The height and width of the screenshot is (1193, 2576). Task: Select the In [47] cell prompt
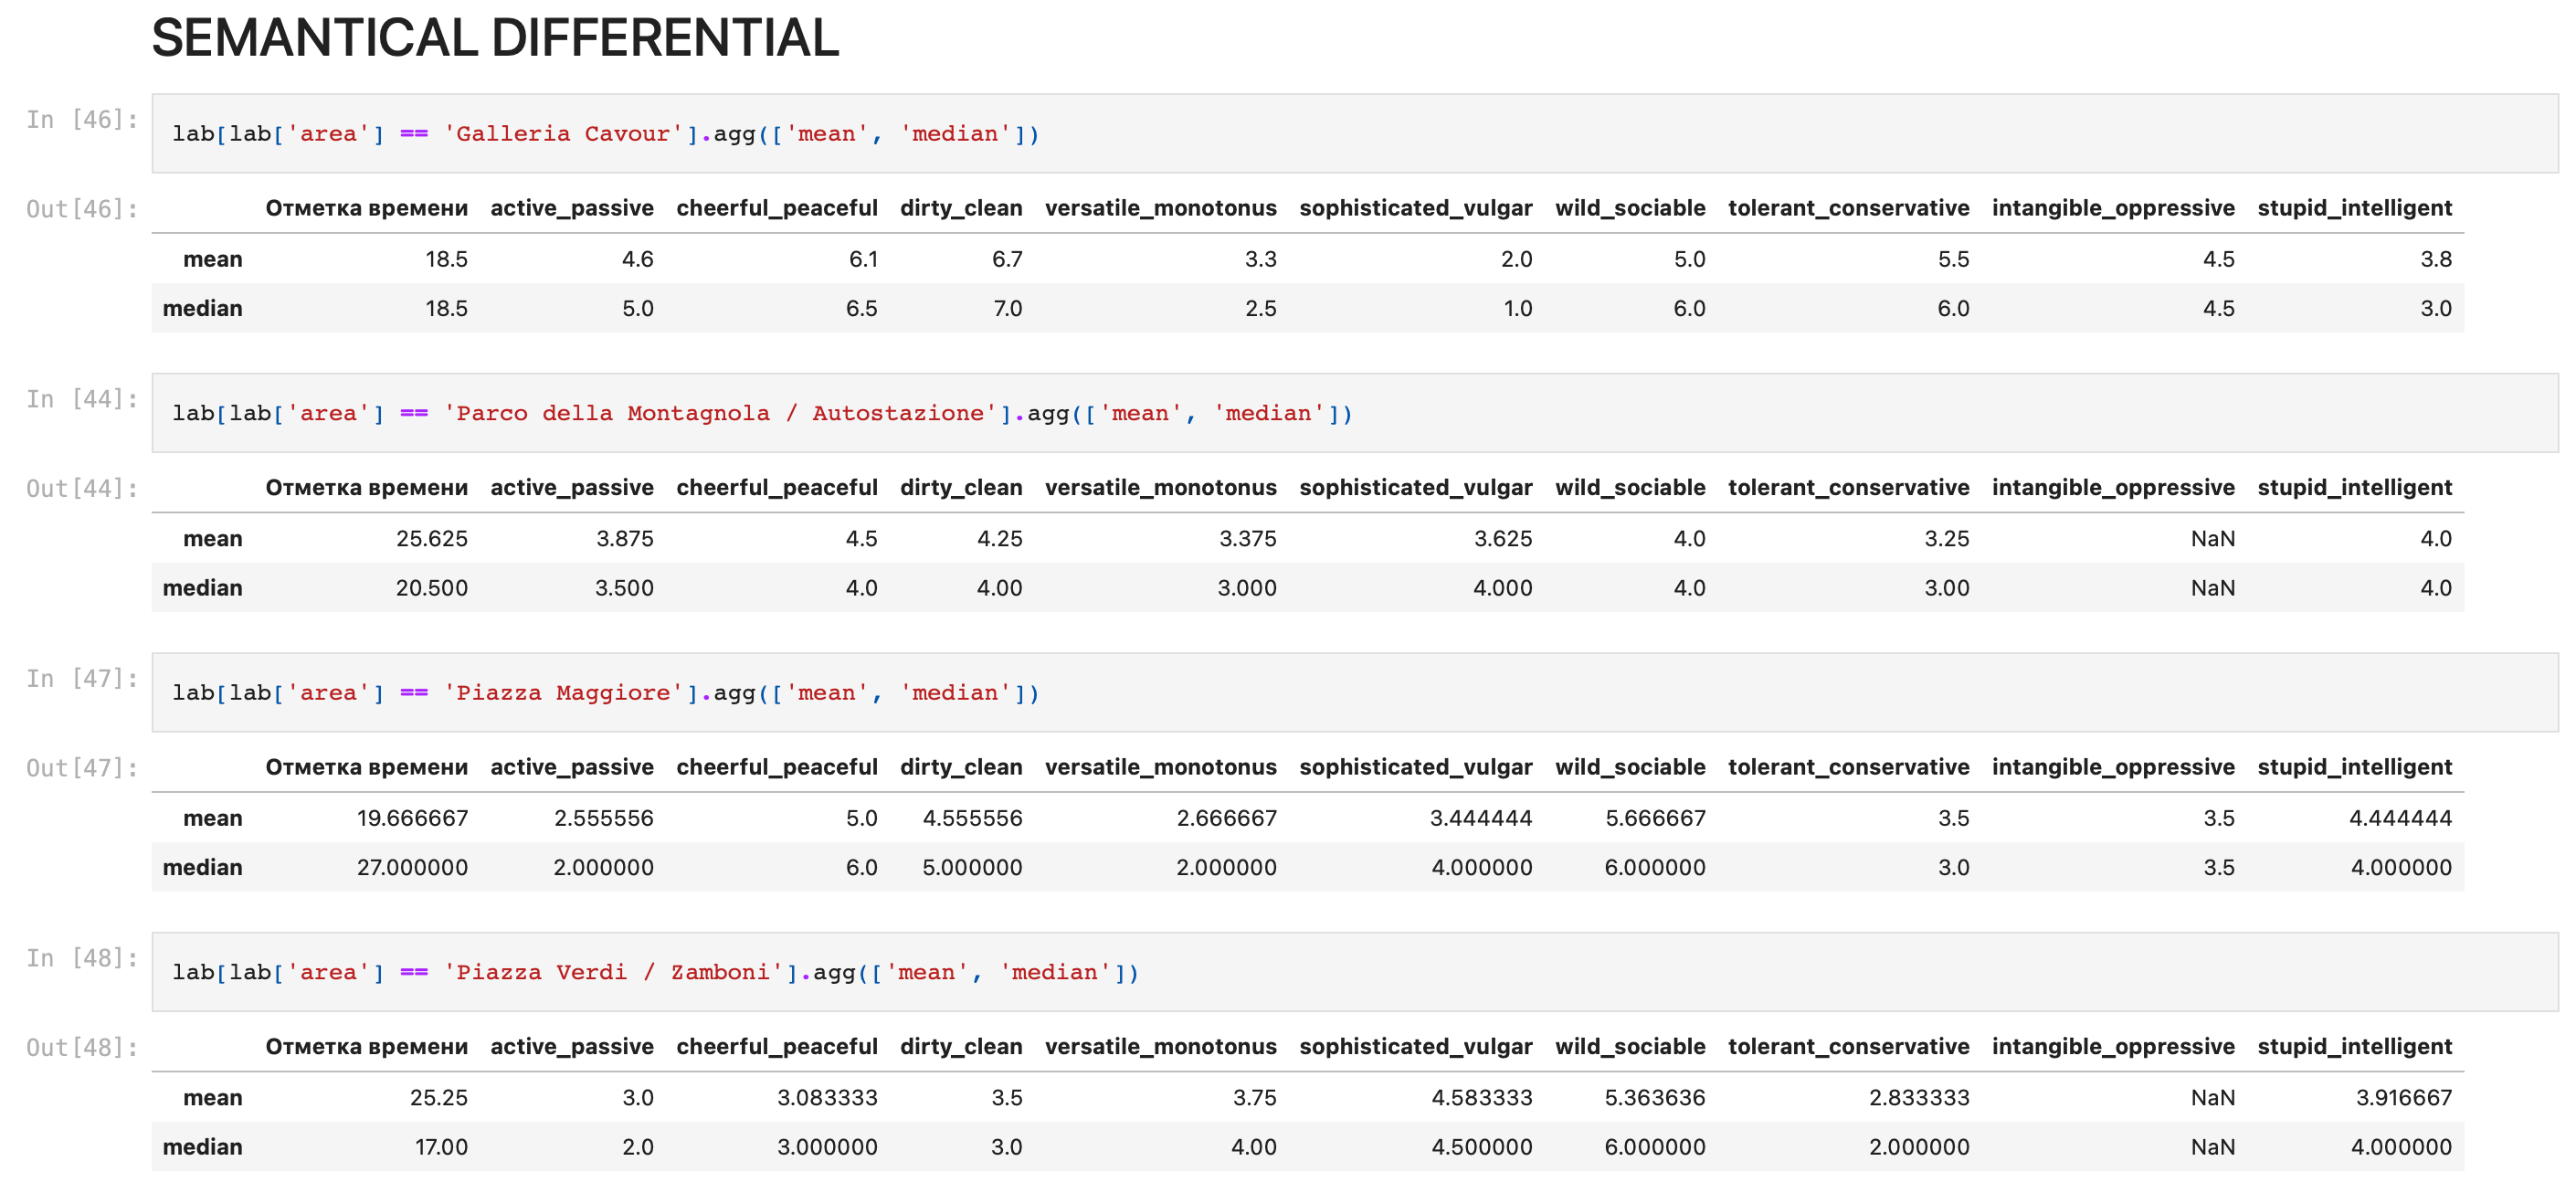pos(82,679)
